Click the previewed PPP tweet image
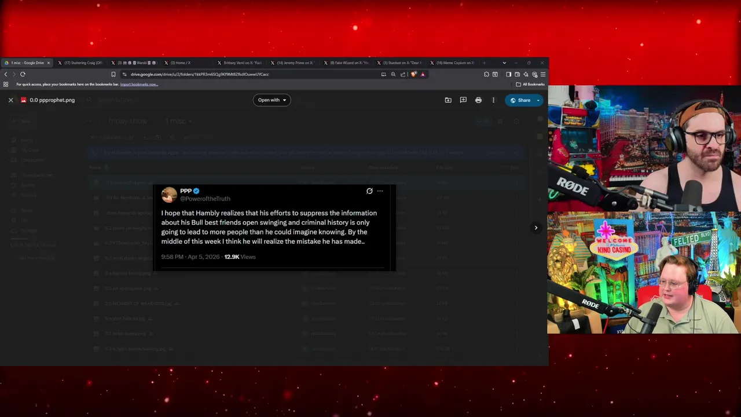The image size is (741, 417). tap(274, 227)
